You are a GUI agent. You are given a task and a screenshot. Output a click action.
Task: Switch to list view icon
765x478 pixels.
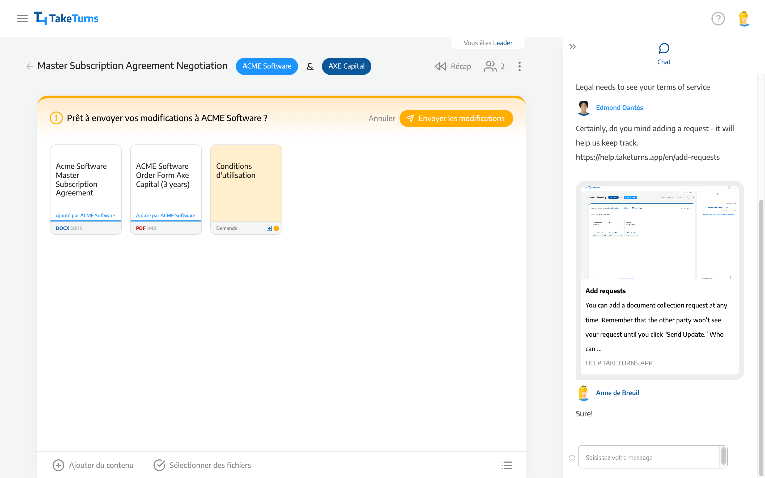[507, 465]
